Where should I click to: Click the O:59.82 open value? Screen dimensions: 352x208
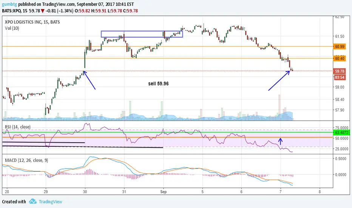pos(82,11)
